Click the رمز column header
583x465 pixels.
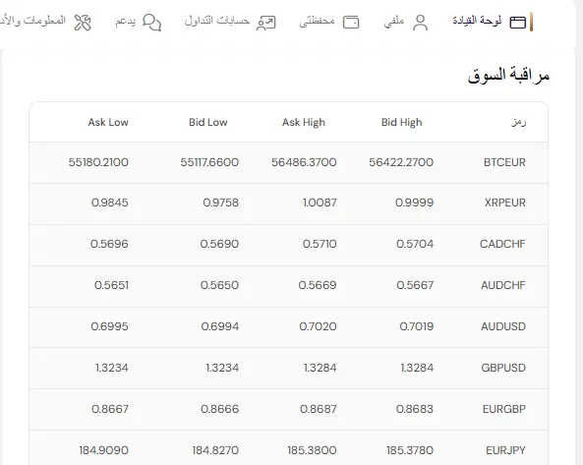point(518,122)
